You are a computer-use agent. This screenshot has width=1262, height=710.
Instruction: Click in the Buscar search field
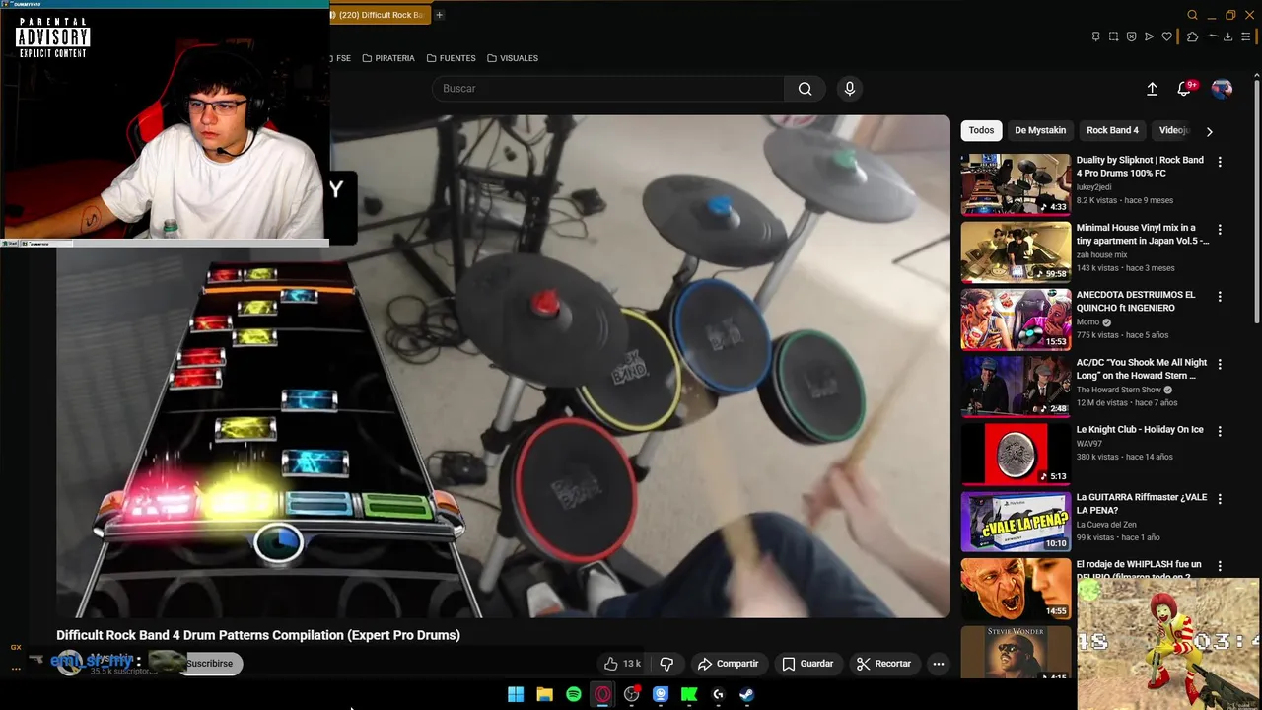pos(607,89)
